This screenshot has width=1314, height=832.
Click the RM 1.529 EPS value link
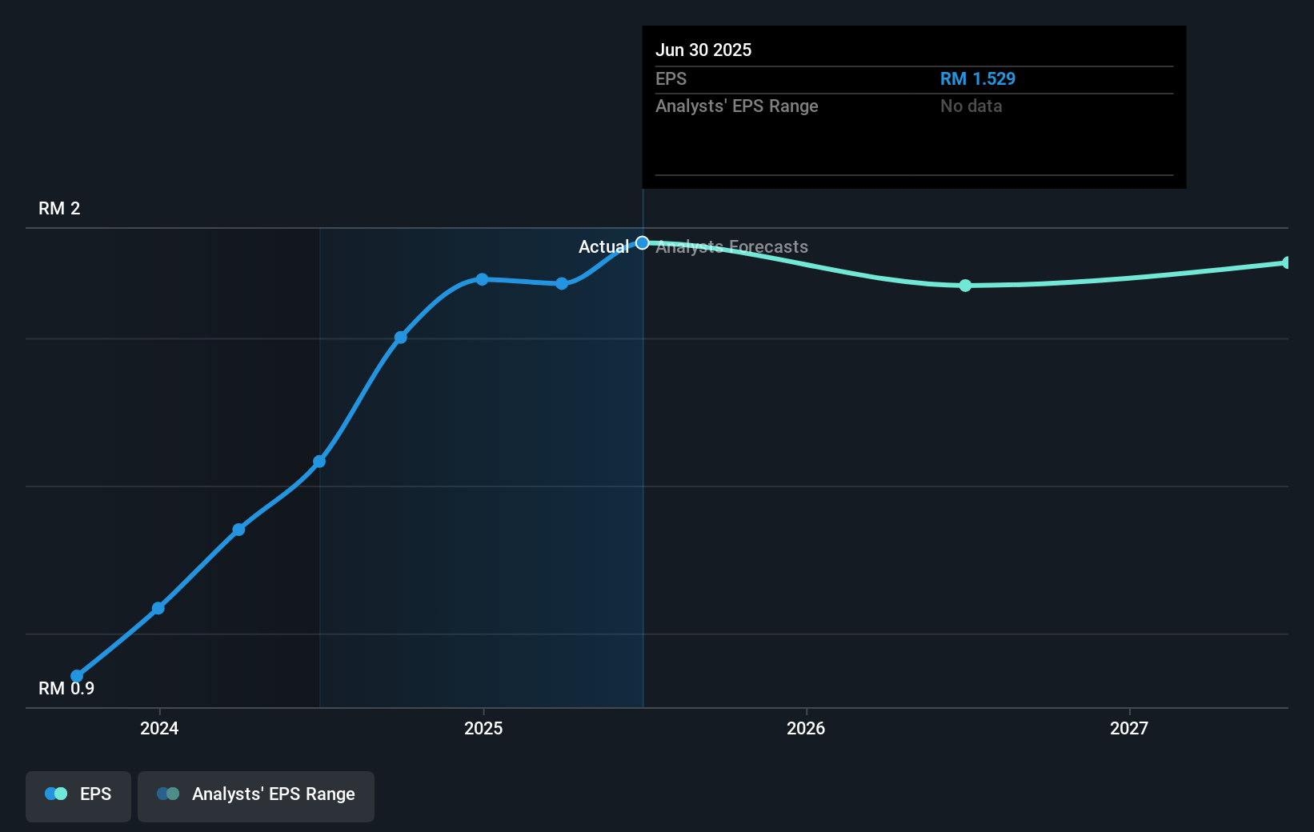(977, 78)
